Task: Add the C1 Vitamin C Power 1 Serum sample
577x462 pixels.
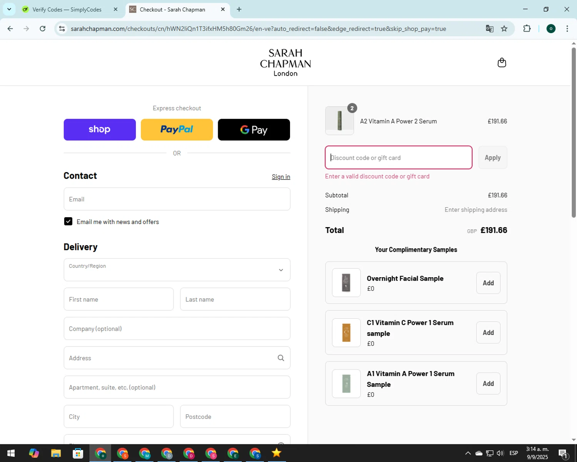Action: pyautogui.click(x=488, y=333)
